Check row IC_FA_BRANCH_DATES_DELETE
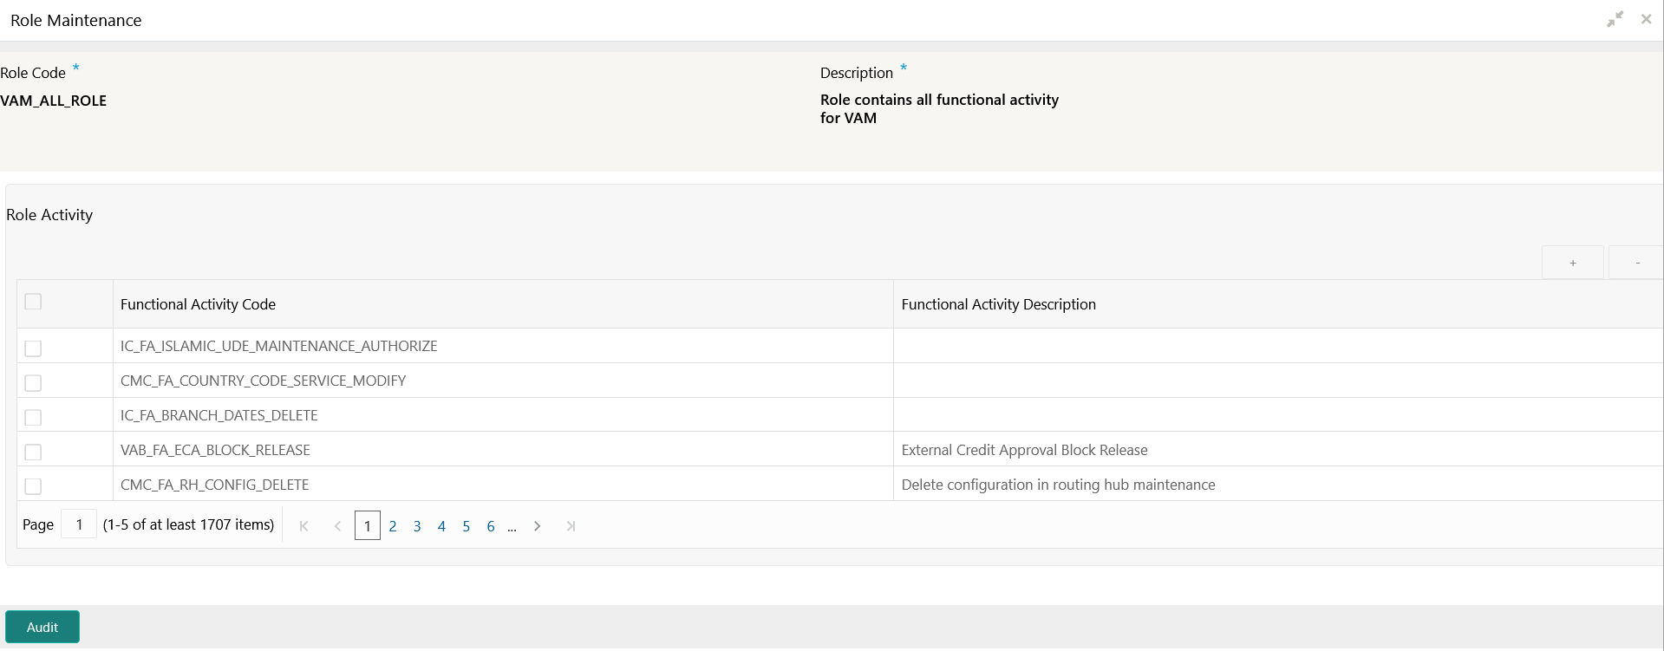 (33, 417)
